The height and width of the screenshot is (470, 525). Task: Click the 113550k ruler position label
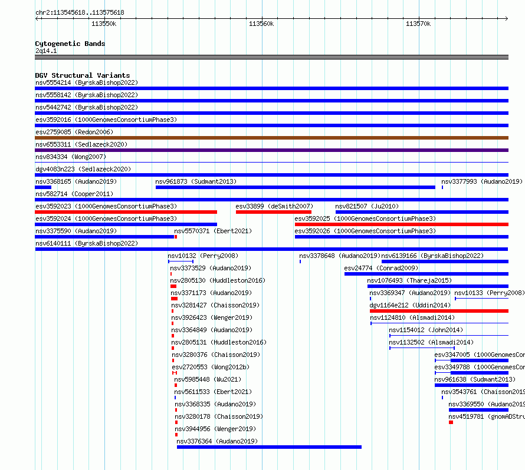click(104, 24)
